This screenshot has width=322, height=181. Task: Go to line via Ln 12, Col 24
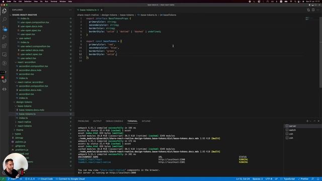click(x=243, y=179)
